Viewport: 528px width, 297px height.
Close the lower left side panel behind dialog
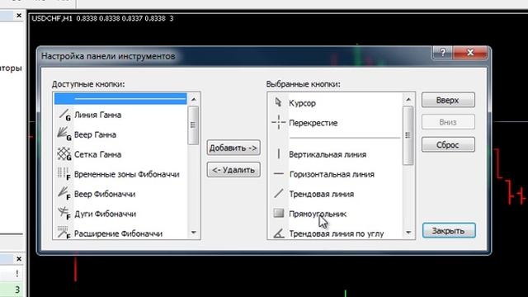(19, 258)
